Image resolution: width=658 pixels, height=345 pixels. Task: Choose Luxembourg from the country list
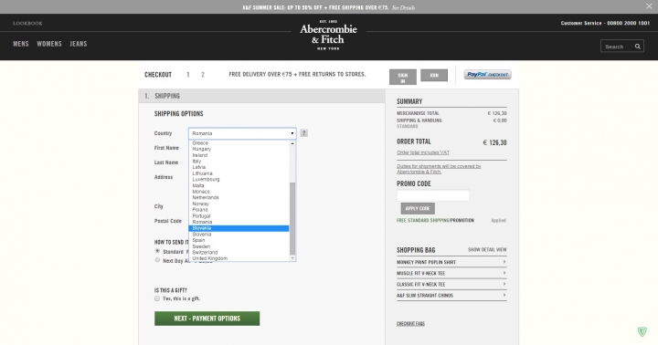click(239, 180)
